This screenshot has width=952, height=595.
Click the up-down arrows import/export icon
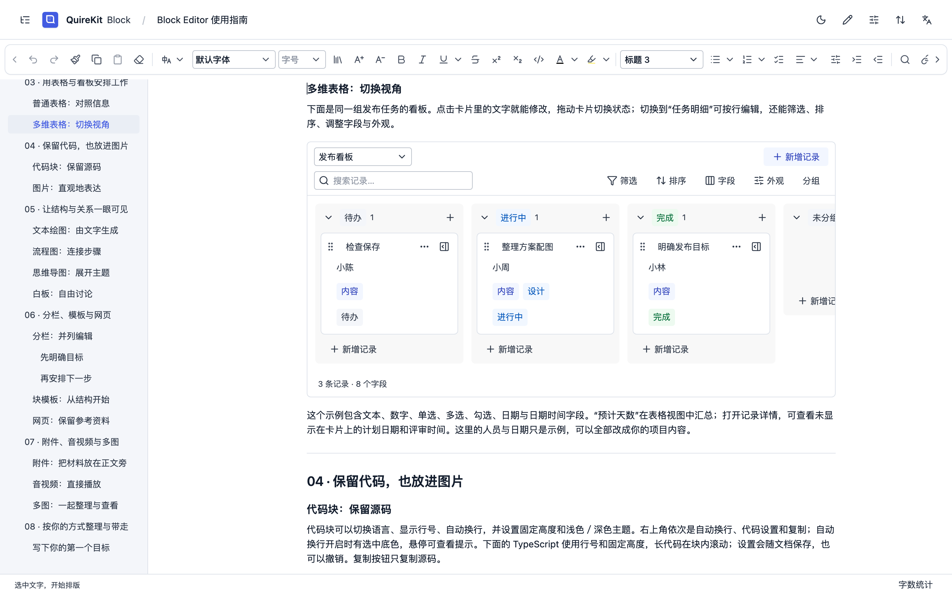point(900,20)
